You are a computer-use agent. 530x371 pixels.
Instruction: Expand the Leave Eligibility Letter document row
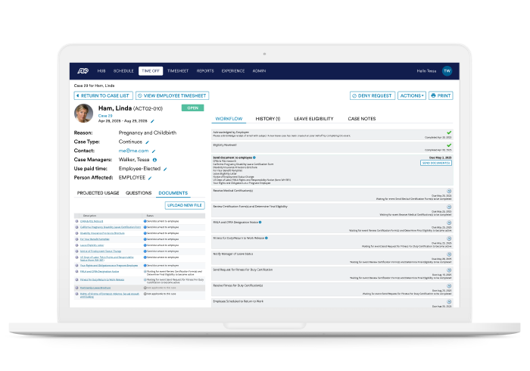pos(77,245)
